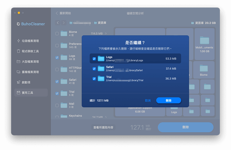Select the Logs treemap tile
The height and width of the screenshot is (150, 231).
174,111
